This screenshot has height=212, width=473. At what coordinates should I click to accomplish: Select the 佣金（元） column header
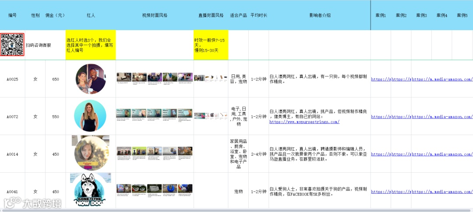pos(55,15)
